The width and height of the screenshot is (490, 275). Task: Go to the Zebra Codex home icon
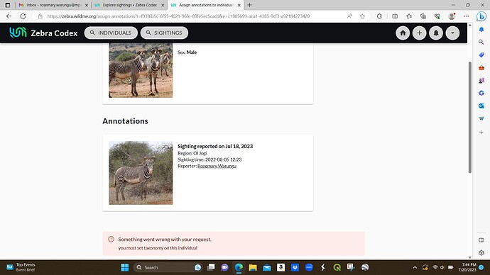(403, 33)
